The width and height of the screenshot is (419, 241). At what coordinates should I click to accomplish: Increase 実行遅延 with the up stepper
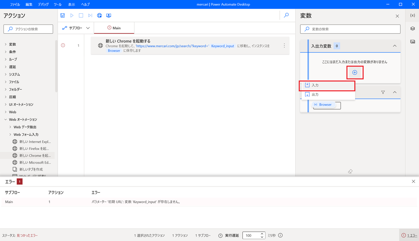(x=262, y=234)
